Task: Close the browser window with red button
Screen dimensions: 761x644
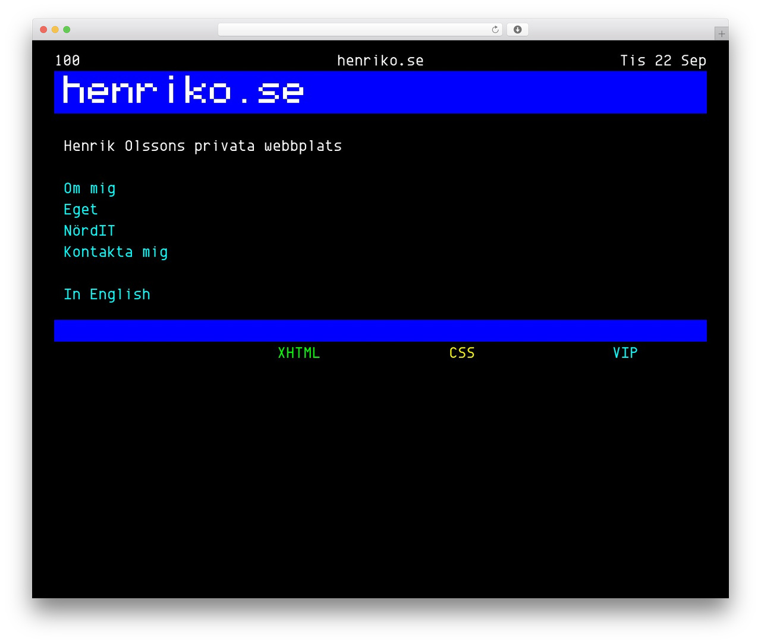Action: [x=43, y=30]
